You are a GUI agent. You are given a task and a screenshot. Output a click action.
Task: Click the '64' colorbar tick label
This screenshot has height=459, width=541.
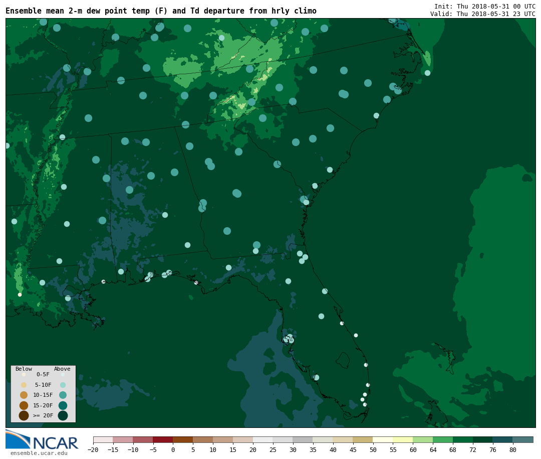click(x=433, y=449)
